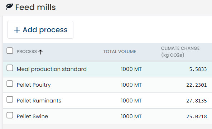Screen dimensions: 212x129
Task: Check the Meal production standard checkbox
Action: [x=10, y=68]
